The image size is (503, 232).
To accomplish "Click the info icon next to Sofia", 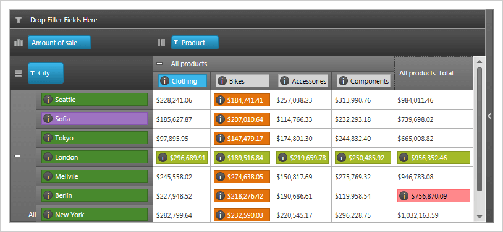I will click(x=48, y=119).
